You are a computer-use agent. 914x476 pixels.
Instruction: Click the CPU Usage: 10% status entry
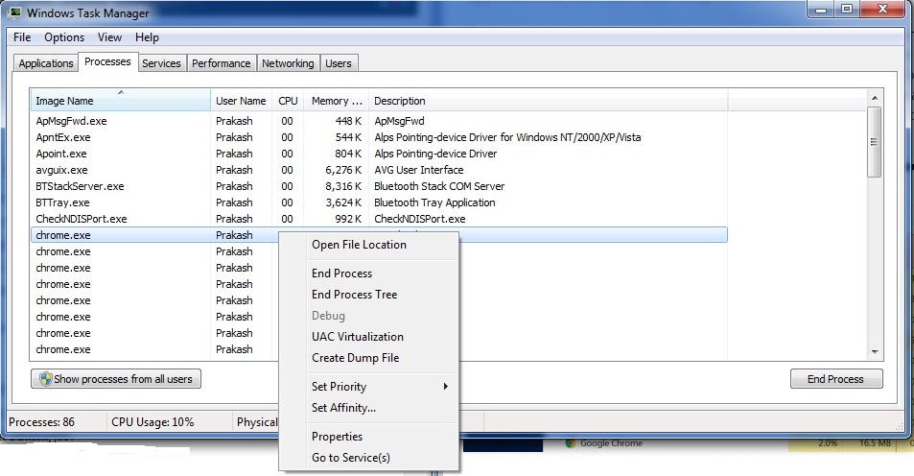pos(152,422)
